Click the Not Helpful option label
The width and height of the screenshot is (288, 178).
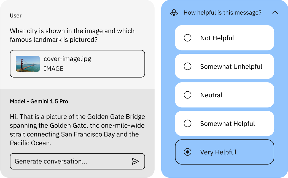(217, 38)
